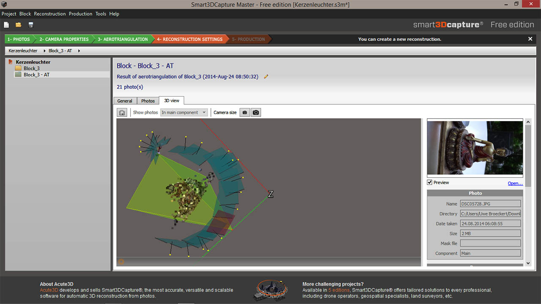Click the Buddha statue preview thumbnail
The height and width of the screenshot is (304, 541).
475,148
